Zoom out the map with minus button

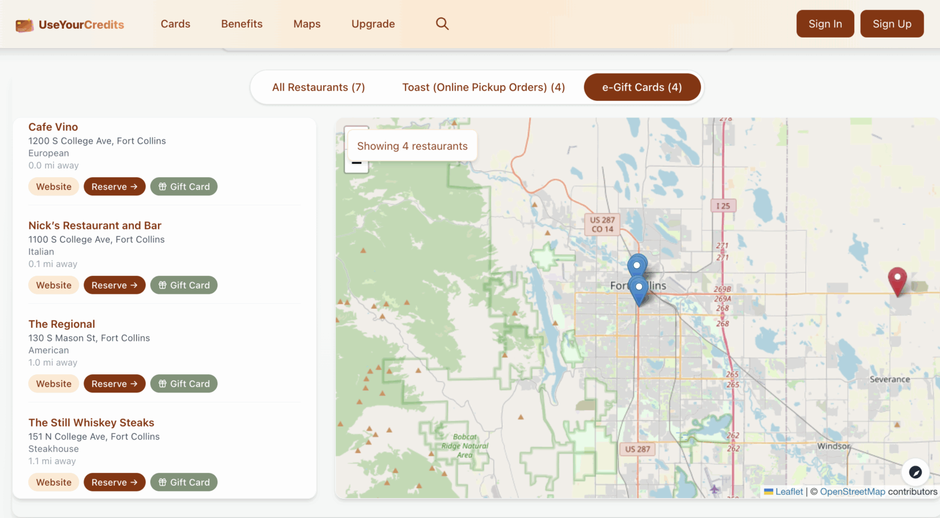pyautogui.click(x=357, y=165)
